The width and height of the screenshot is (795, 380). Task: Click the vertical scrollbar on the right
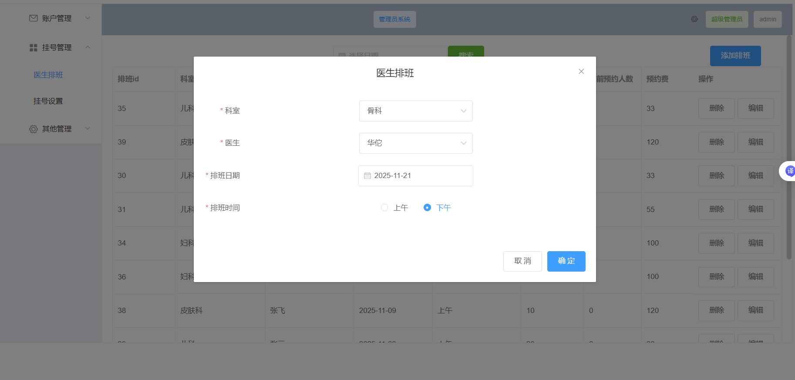click(788, 148)
